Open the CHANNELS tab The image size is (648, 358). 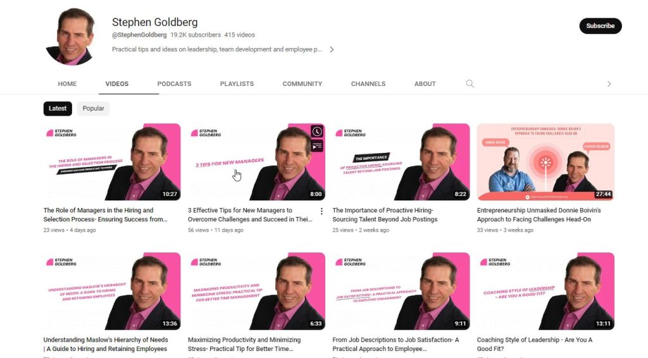click(368, 84)
